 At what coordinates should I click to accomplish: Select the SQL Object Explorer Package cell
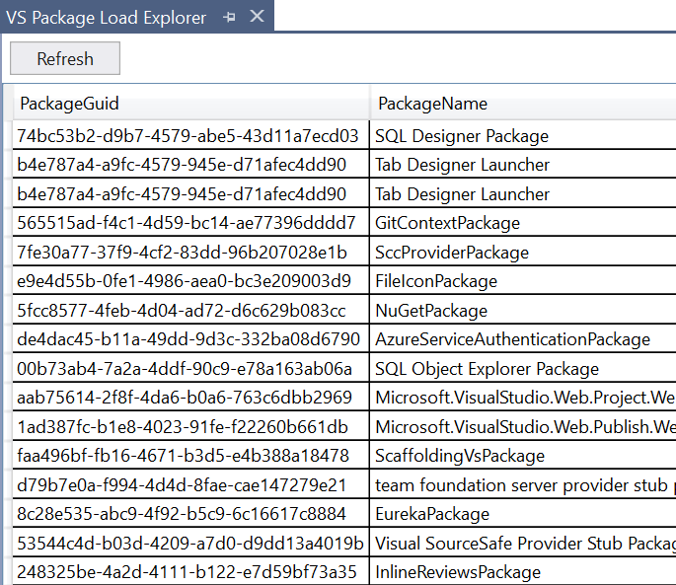click(x=523, y=369)
